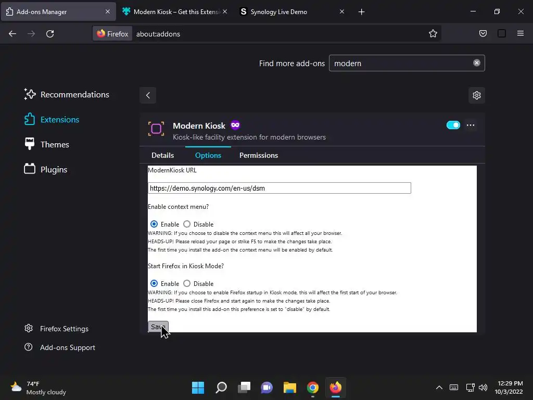Click the about:addons address bar text
This screenshot has width=533, height=400.
click(x=158, y=34)
